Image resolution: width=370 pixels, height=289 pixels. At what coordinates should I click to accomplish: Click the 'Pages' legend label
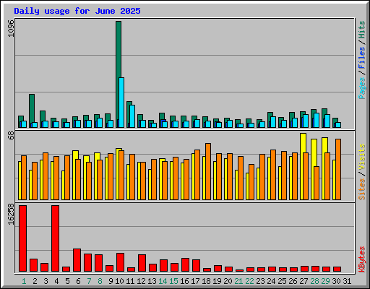click(x=362, y=88)
